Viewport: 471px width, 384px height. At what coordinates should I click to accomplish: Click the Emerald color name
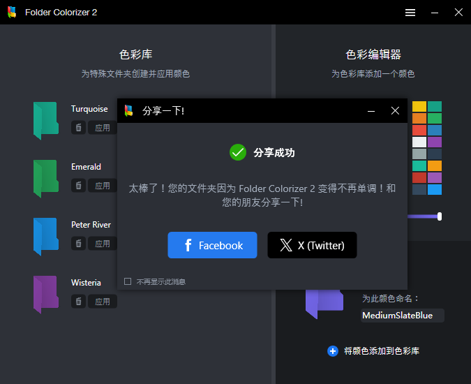point(86,167)
